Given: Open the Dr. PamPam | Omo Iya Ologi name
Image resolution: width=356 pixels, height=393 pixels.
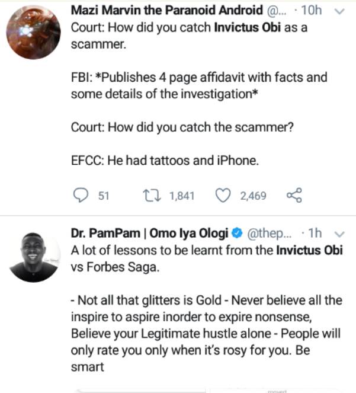Looking at the screenshot, I should 149,233.
